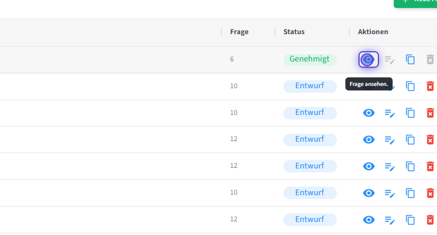Click the Status column header
Viewport: 437px width, 235px height.
point(294,32)
